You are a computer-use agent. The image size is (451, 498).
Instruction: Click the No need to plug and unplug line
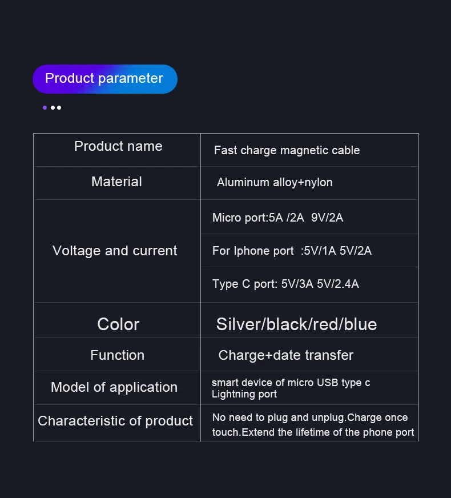coord(310,417)
